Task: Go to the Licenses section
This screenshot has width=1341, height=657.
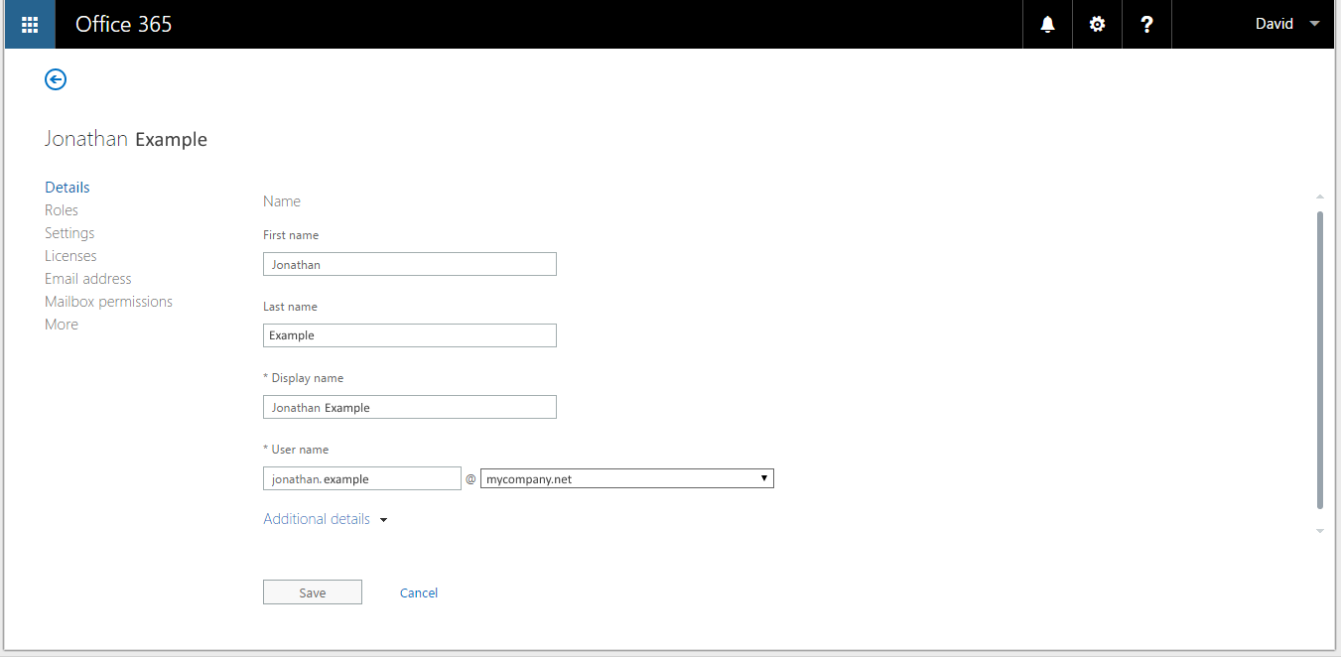Action: coord(70,256)
